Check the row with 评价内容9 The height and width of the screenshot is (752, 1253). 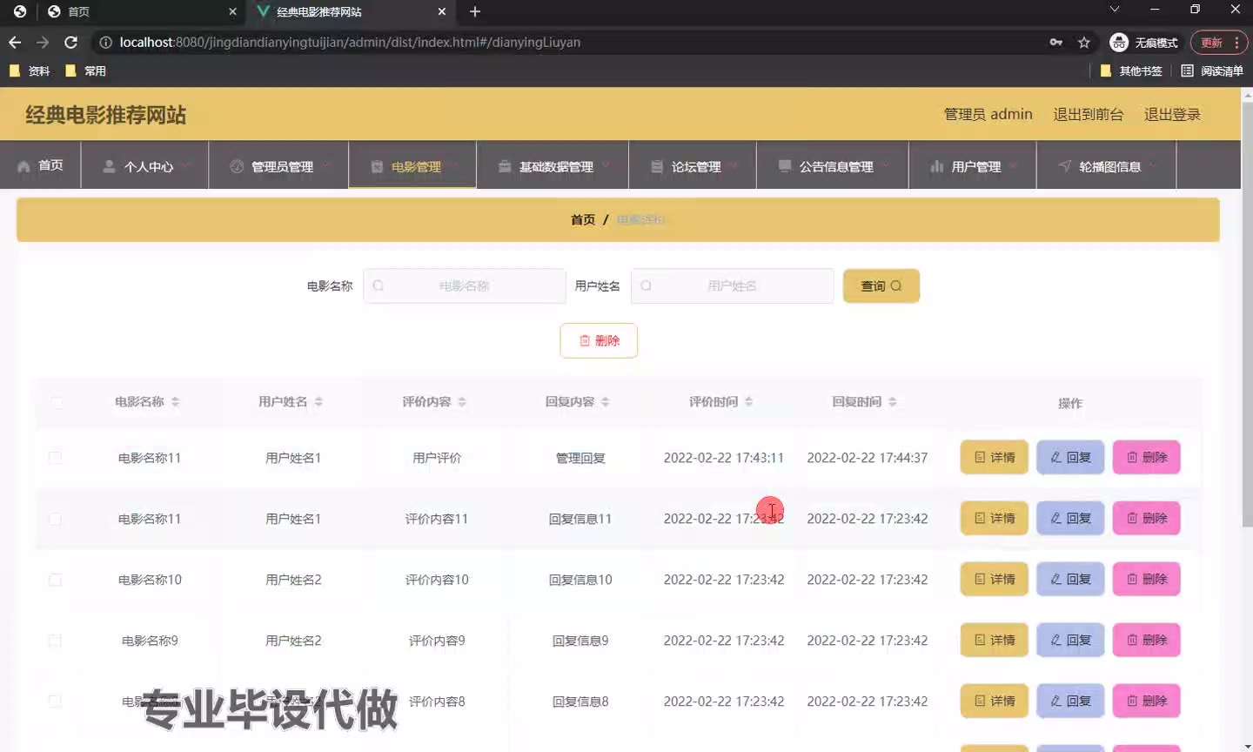tap(55, 640)
